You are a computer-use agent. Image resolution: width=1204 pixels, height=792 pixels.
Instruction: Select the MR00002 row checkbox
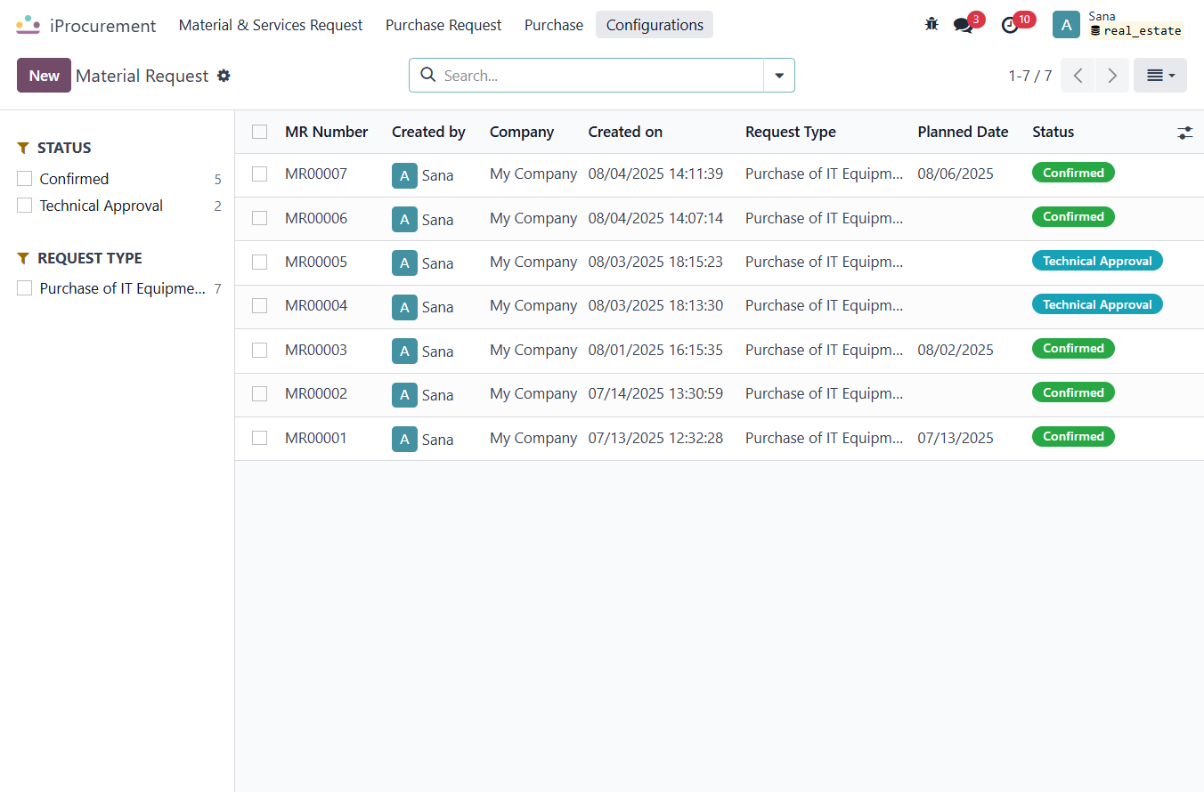coord(259,394)
